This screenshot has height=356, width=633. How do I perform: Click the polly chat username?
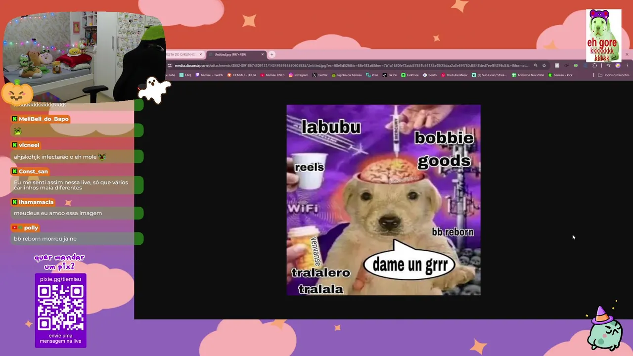click(x=31, y=228)
